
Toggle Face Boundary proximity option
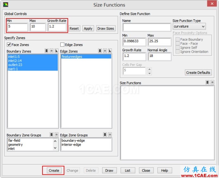(x=177, y=39)
